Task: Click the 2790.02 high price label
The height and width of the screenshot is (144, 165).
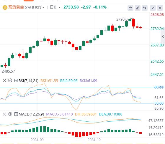Action: pos(123,19)
